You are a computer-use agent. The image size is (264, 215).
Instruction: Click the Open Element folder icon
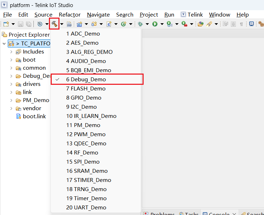pyautogui.click(x=201, y=24)
